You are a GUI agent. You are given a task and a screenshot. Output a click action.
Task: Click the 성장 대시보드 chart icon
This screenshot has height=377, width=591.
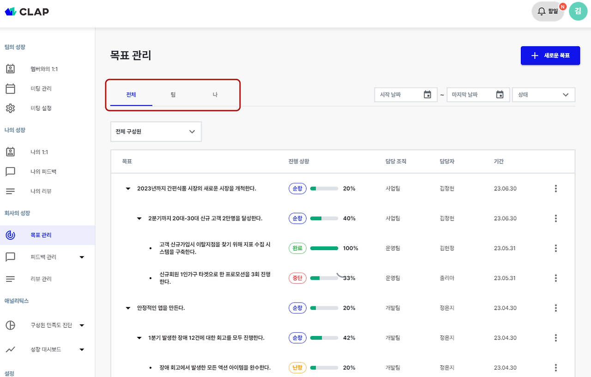(x=10, y=349)
